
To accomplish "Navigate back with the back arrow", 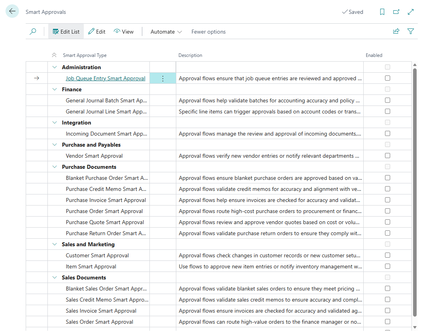I will coord(12,11).
